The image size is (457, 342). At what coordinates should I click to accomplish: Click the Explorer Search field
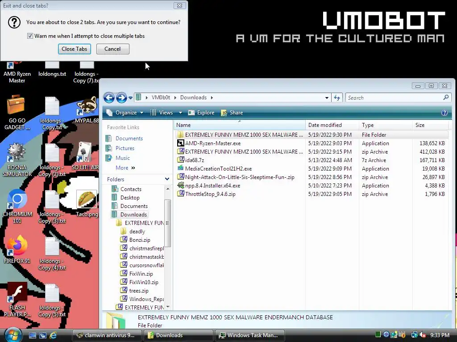[395, 98]
